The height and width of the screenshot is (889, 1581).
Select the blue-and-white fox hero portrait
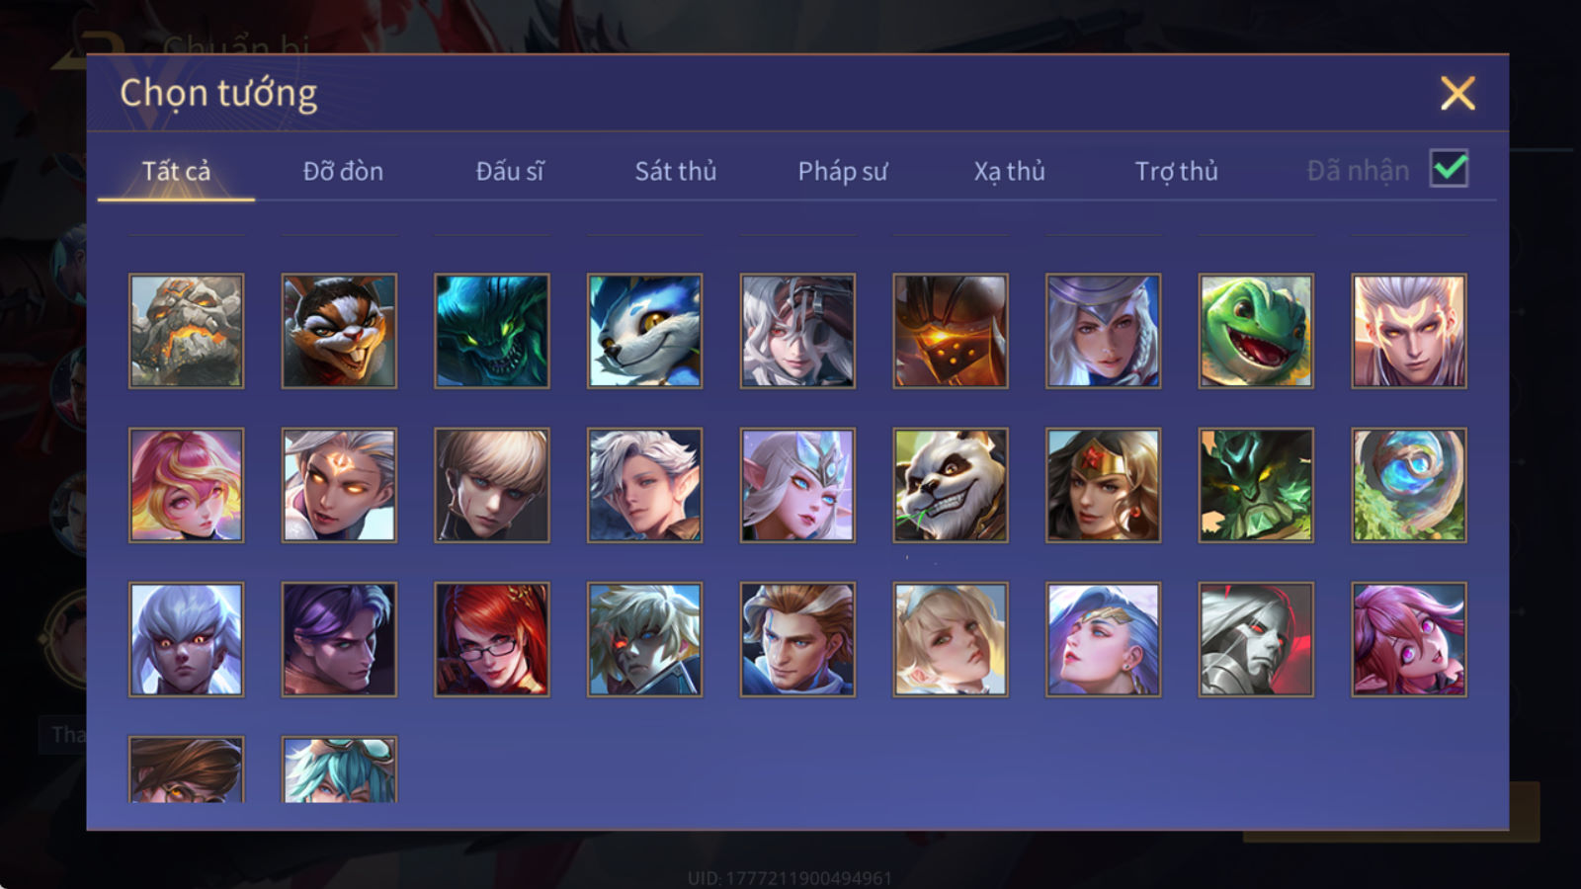pos(644,331)
